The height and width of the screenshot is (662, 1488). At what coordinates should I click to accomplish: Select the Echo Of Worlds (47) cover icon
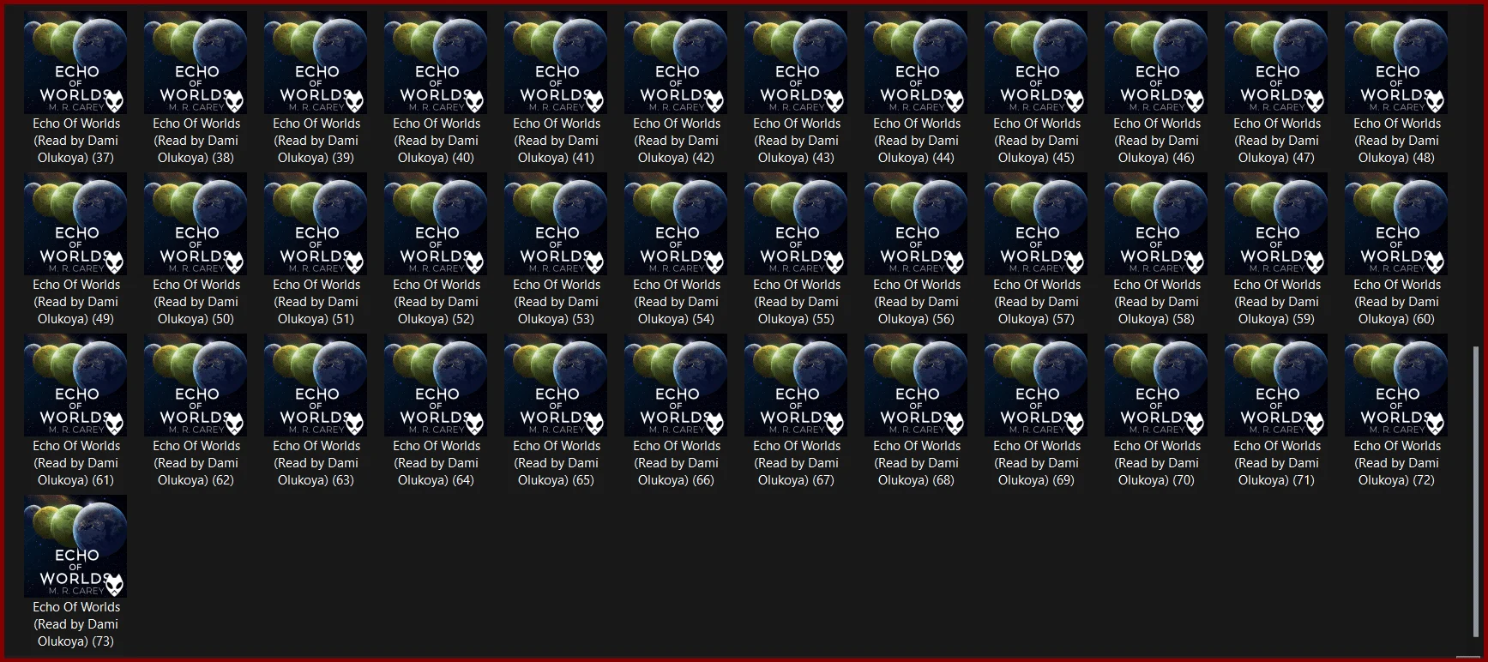coord(1276,63)
